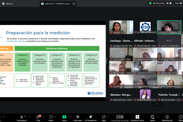Expand the leftmost toolbar caret
Viewport: 183px width, 122px height.
point(4,117)
